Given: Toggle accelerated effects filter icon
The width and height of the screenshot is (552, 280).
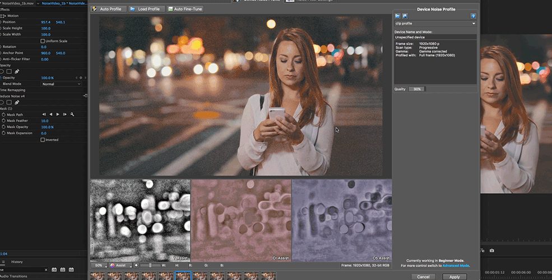Looking at the screenshot, I should click(x=54, y=270).
